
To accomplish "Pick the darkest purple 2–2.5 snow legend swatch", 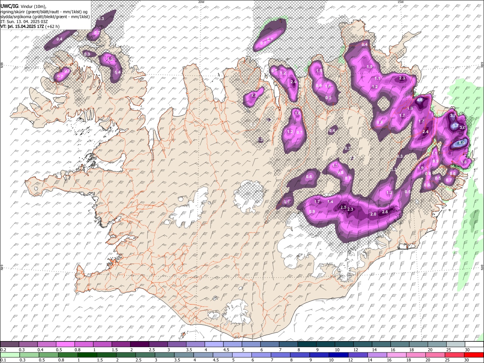I will click(140, 344).
